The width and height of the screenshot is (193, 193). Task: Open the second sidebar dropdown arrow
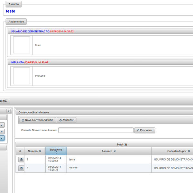pyautogui.click(x=2, y=132)
